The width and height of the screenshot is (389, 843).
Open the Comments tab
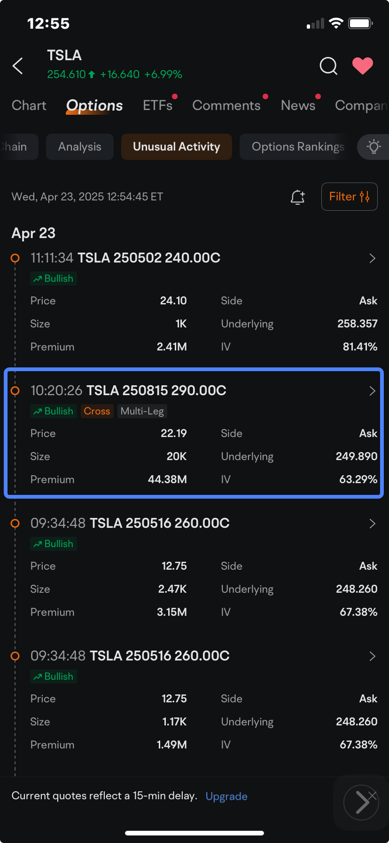pos(226,105)
